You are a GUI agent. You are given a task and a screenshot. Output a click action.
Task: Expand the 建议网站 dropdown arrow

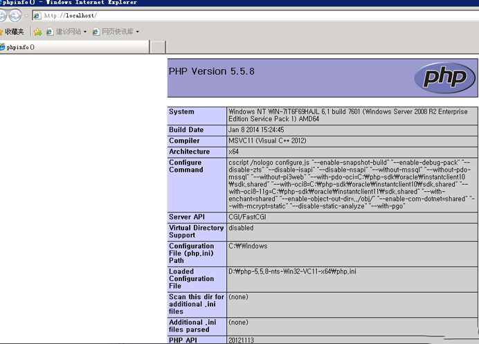85,32
